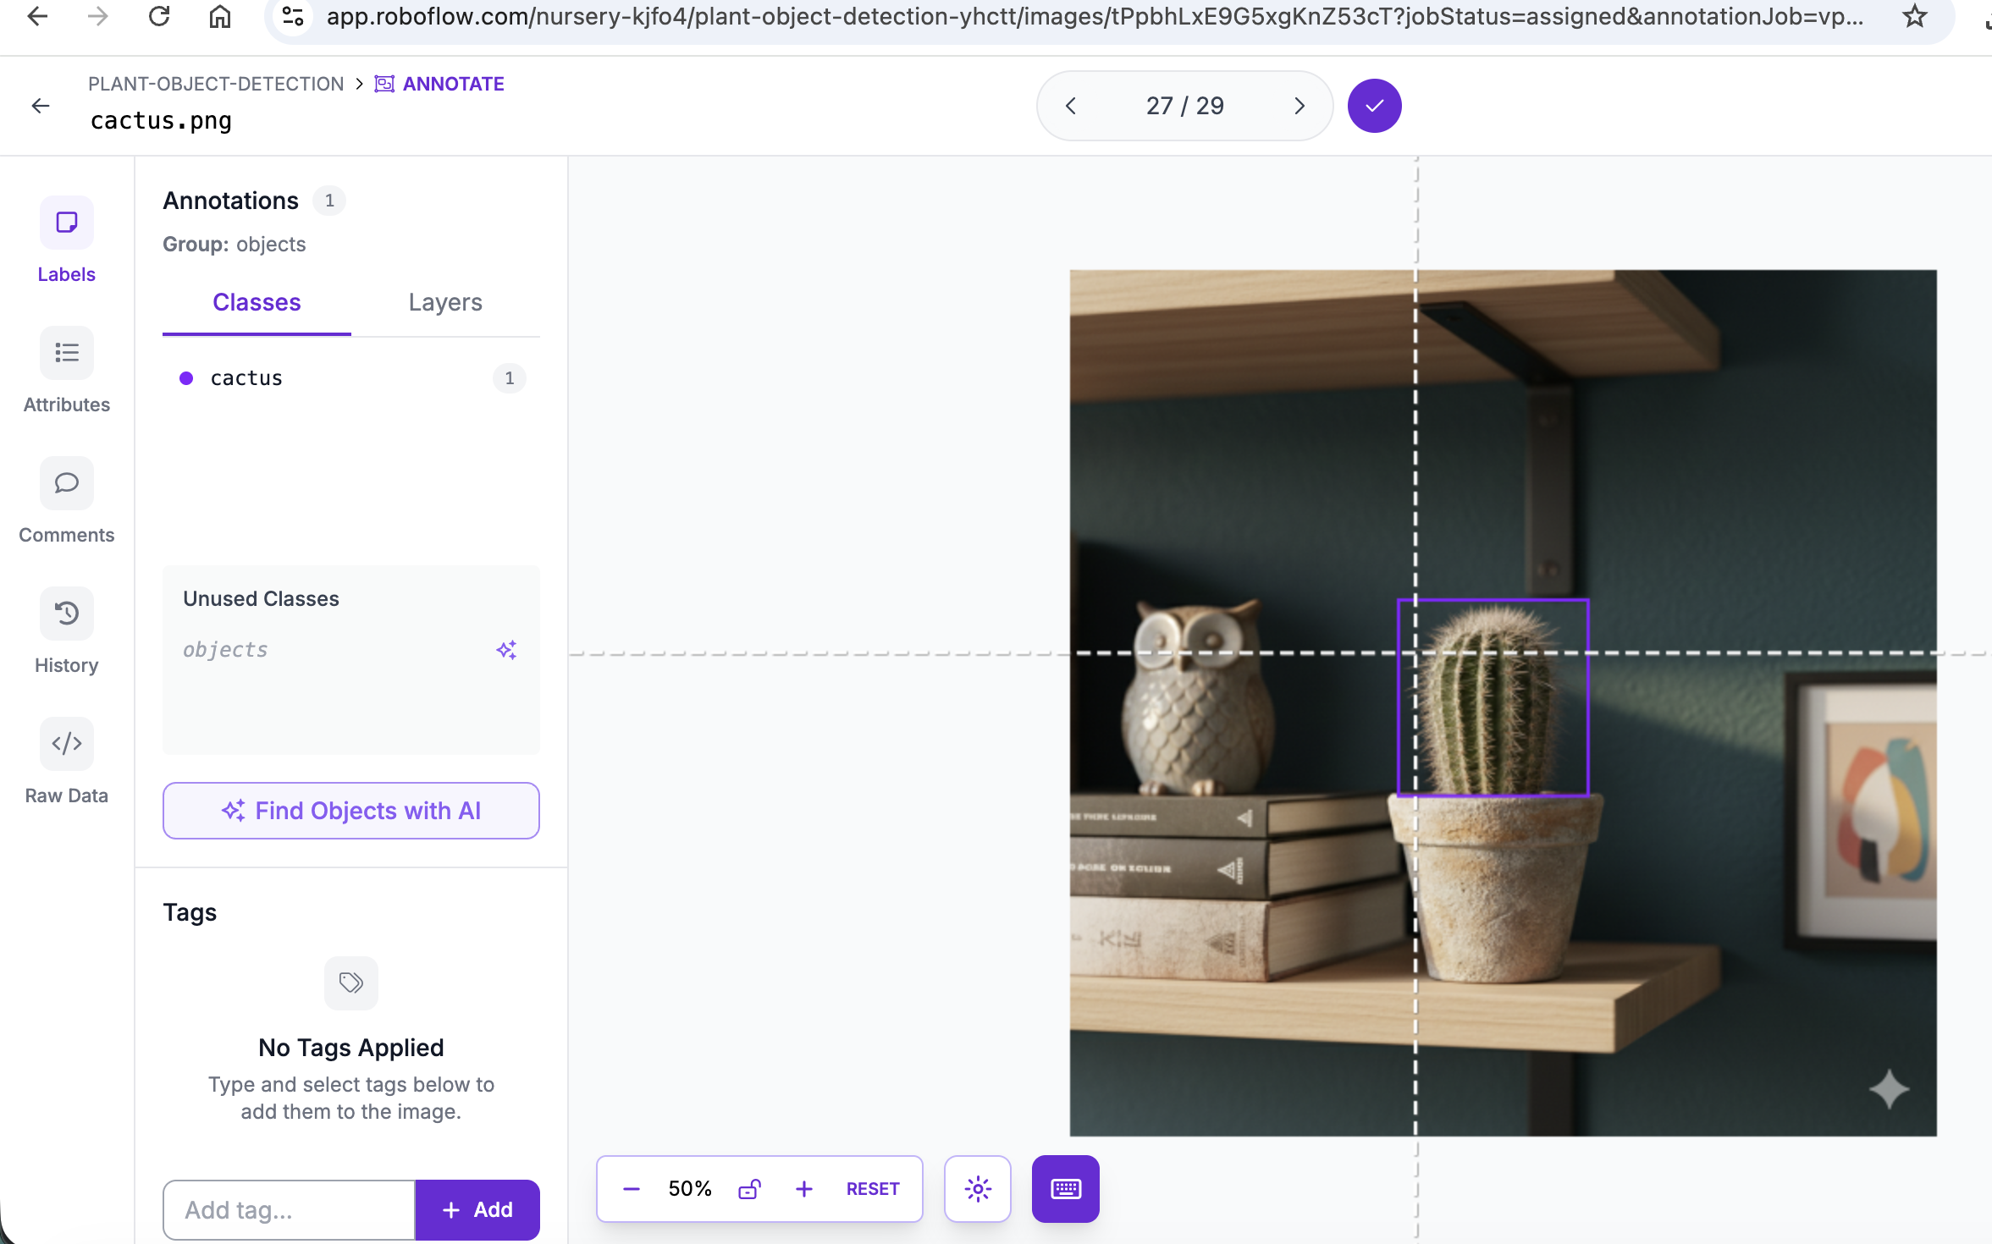Go to next image arrow
This screenshot has height=1244, width=1992.
1299,106
